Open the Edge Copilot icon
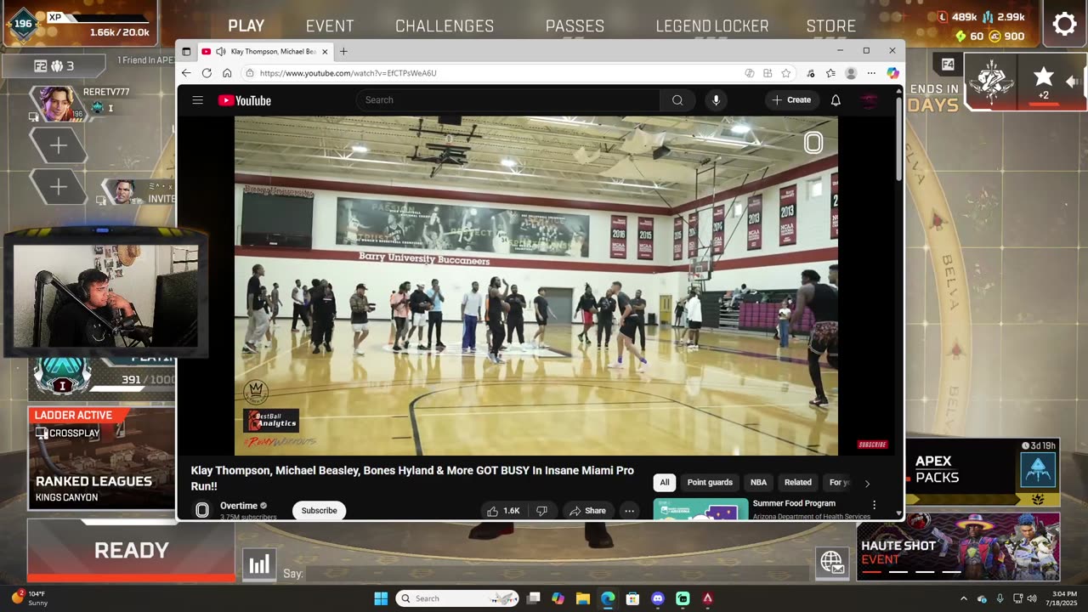The image size is (1088, 612). [892, 73]
